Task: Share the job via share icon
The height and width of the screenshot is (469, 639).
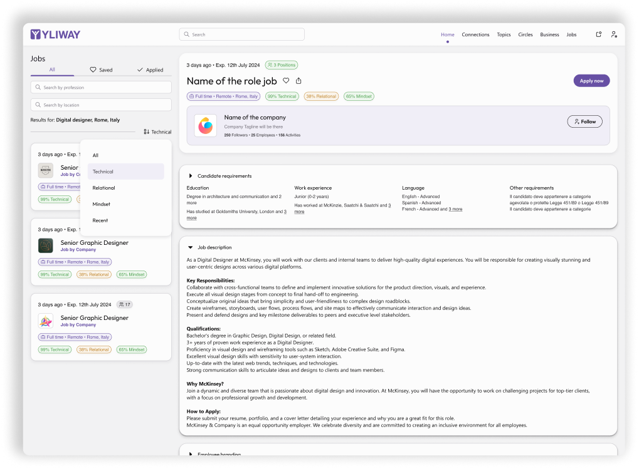Action: (x=298, y=81)
